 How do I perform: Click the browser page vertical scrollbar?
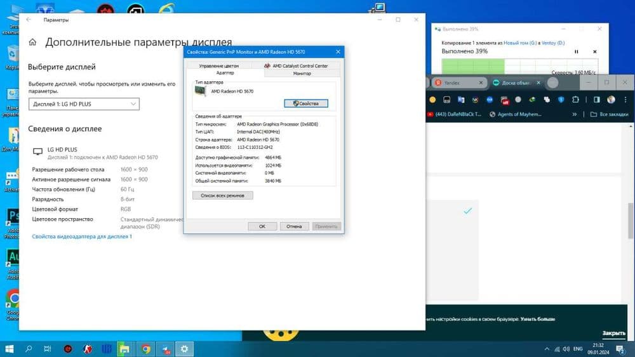(631, 220)
